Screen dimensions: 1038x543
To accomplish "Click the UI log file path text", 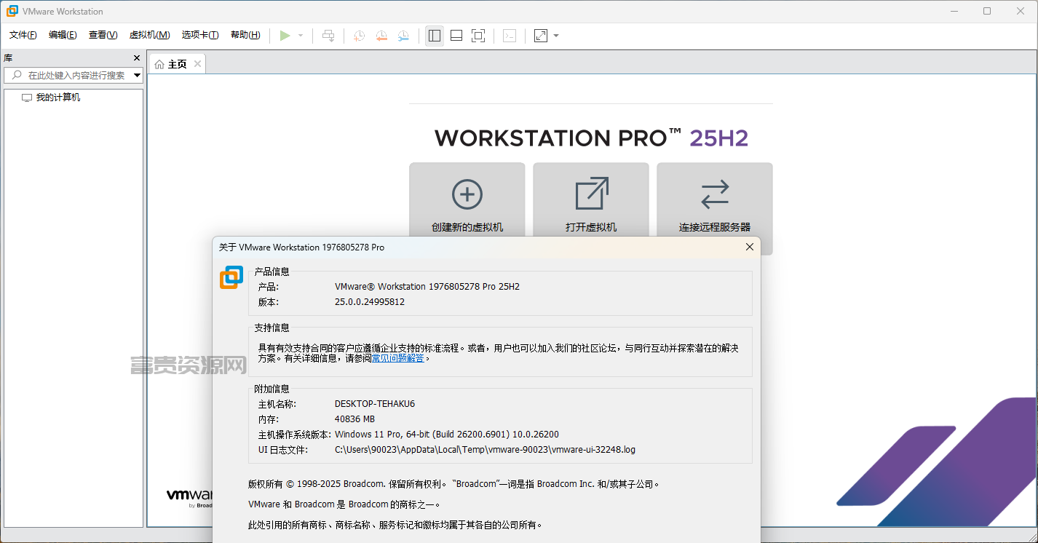I will click(485, 450).
